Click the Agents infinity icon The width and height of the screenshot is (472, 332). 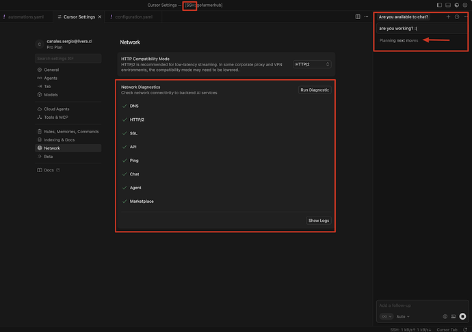40,78
